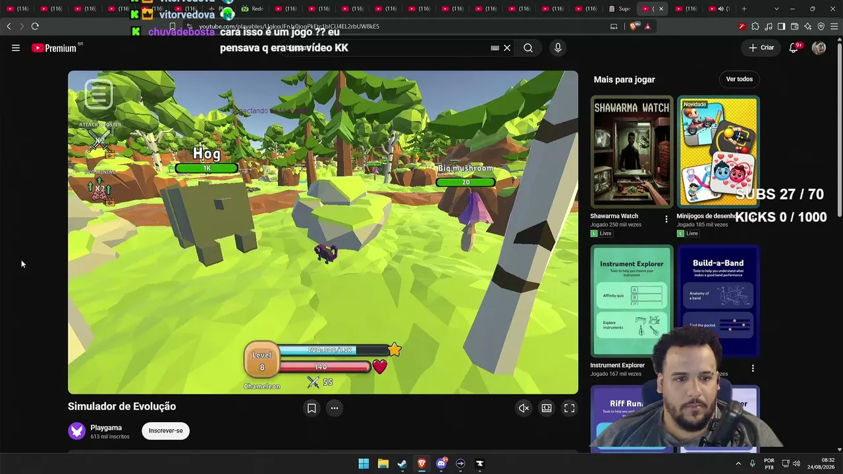Image resolution: width=843 pixels, height=474 pixels.
Task: Activate the Attack Booster crossed swords icon
Action: (x=99, y=140)
